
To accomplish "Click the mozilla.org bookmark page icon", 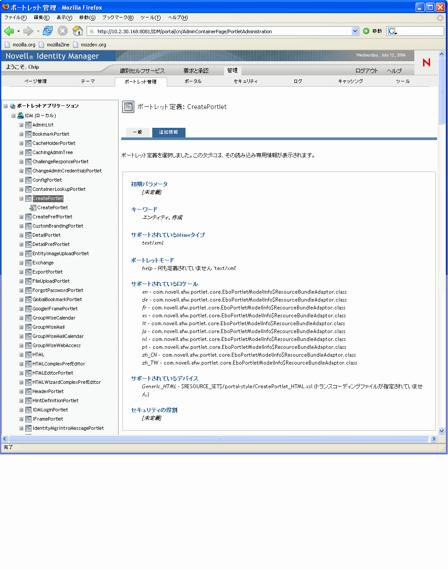I will pos(7,45).
